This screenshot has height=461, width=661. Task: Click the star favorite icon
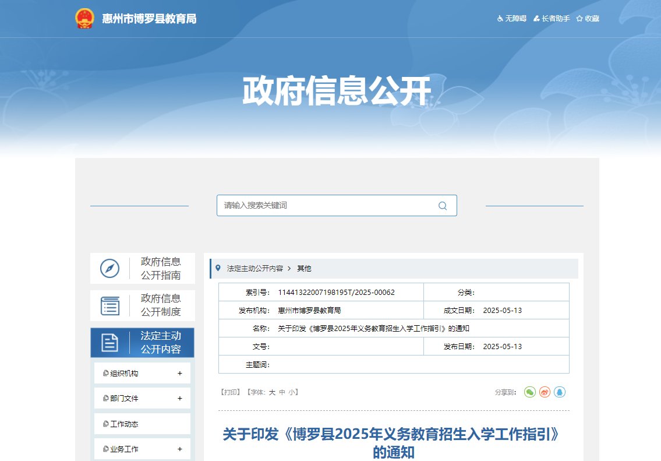pyautogui.click(x=579, y=19)
